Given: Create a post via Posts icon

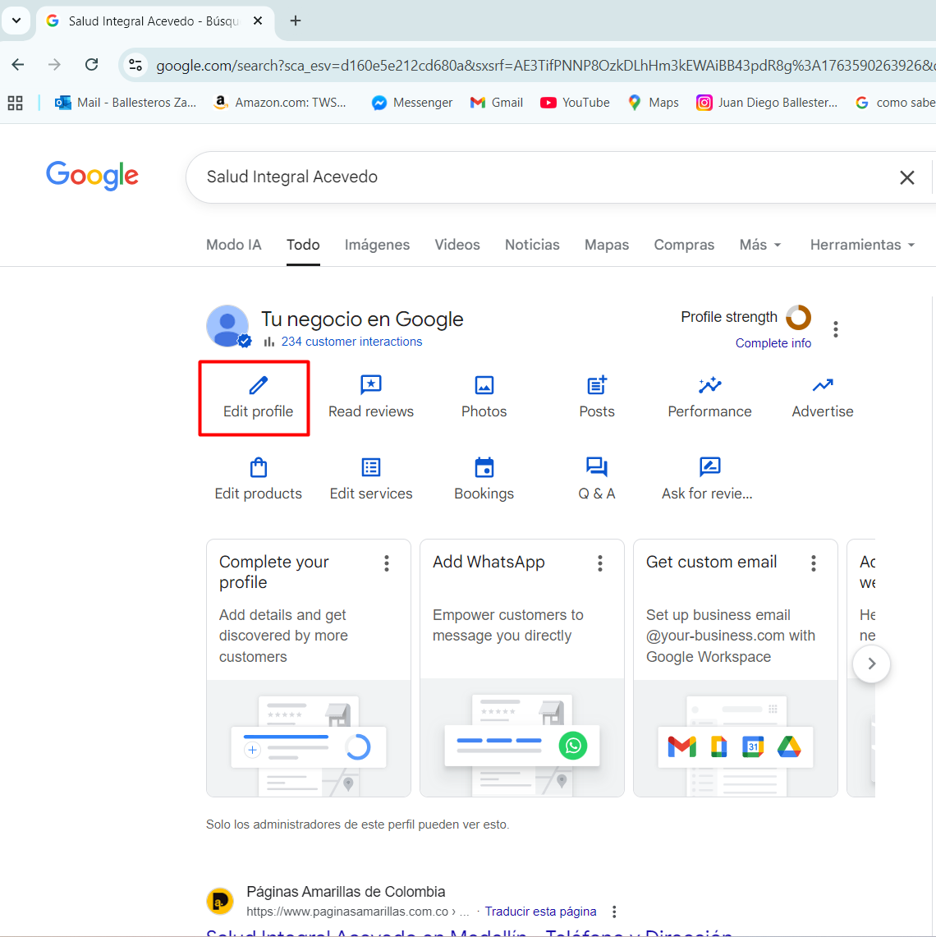Looking at the screenshot, I should click(597, 385).
